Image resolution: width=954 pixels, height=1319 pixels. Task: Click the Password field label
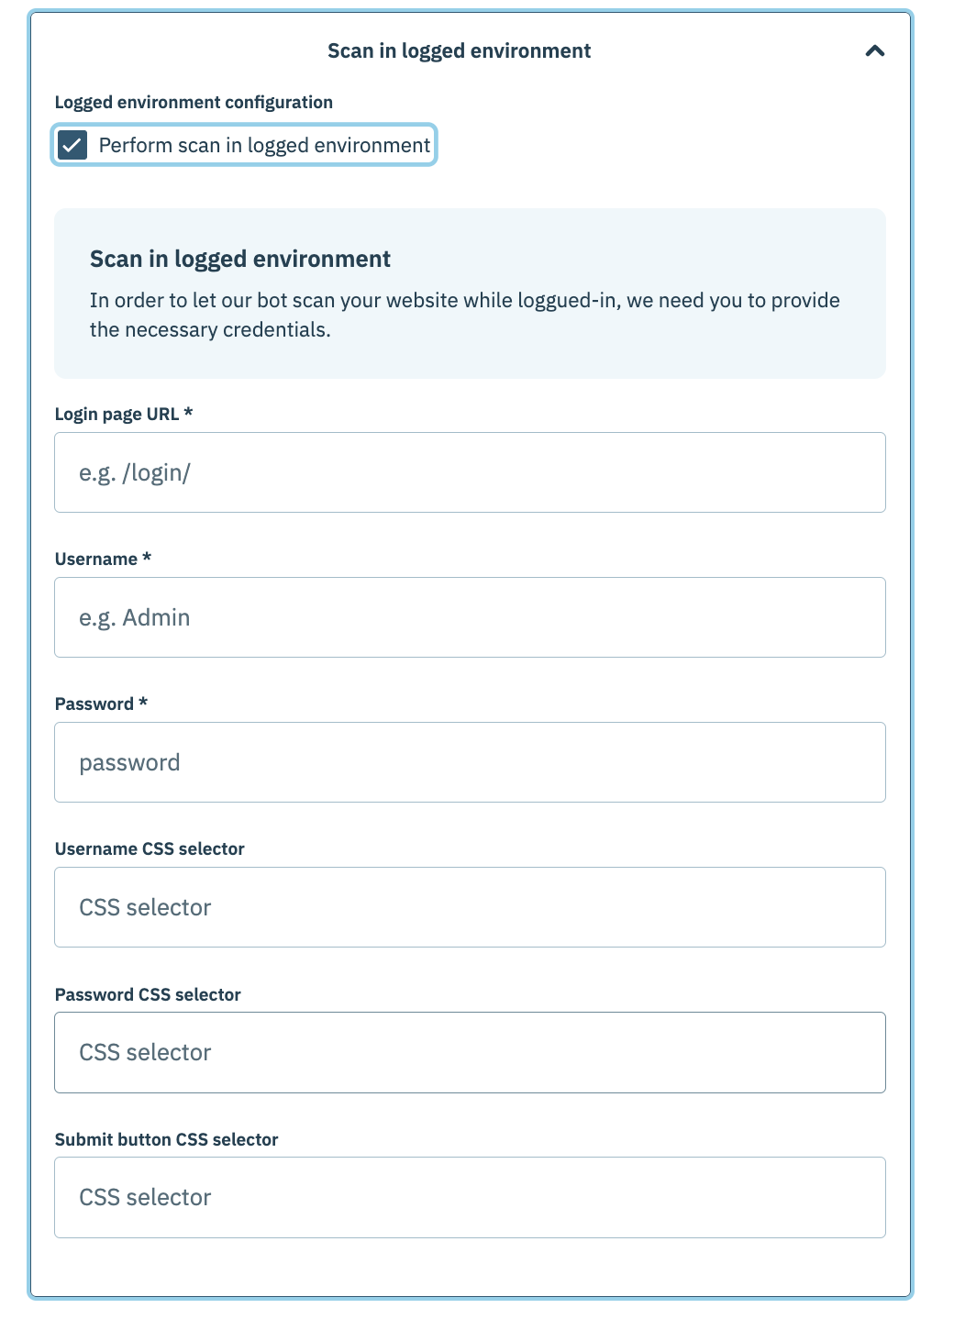pos(101,704)
